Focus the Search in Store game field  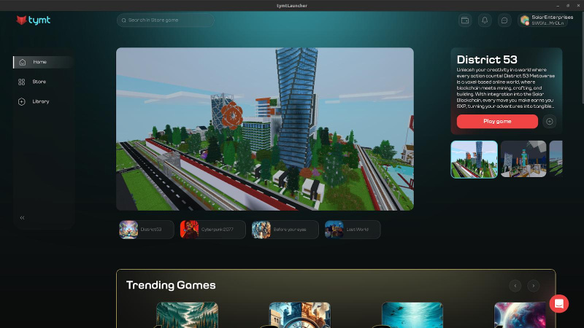[x=169, y=20]
